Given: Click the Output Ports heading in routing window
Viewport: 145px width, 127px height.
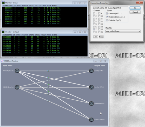Looking at the screenshot, I should tap(100, 66).
